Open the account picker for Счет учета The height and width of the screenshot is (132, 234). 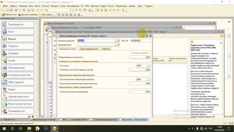click(148, 66)
